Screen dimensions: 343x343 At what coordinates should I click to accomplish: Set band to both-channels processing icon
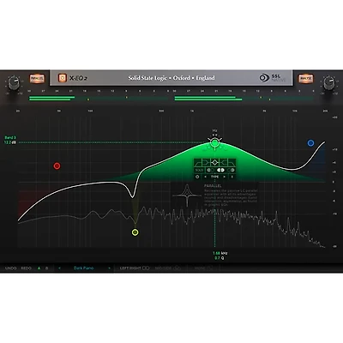[x=220, y=170]
